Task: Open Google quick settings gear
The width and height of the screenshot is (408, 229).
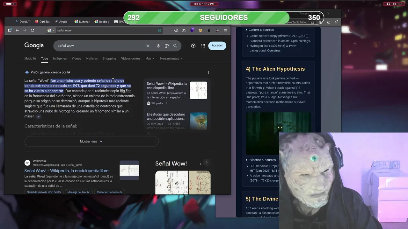Action: pyautogui.click(x=193, y=46)
